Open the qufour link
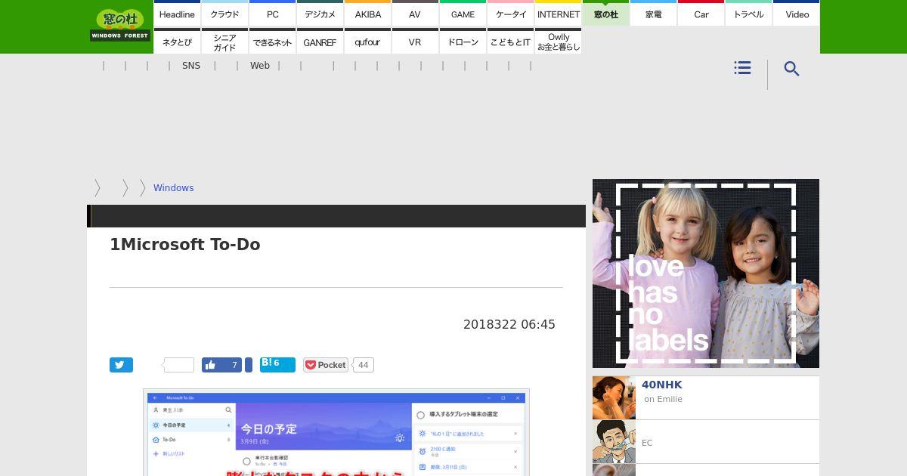The image size is (907, 476). [367, 42]
